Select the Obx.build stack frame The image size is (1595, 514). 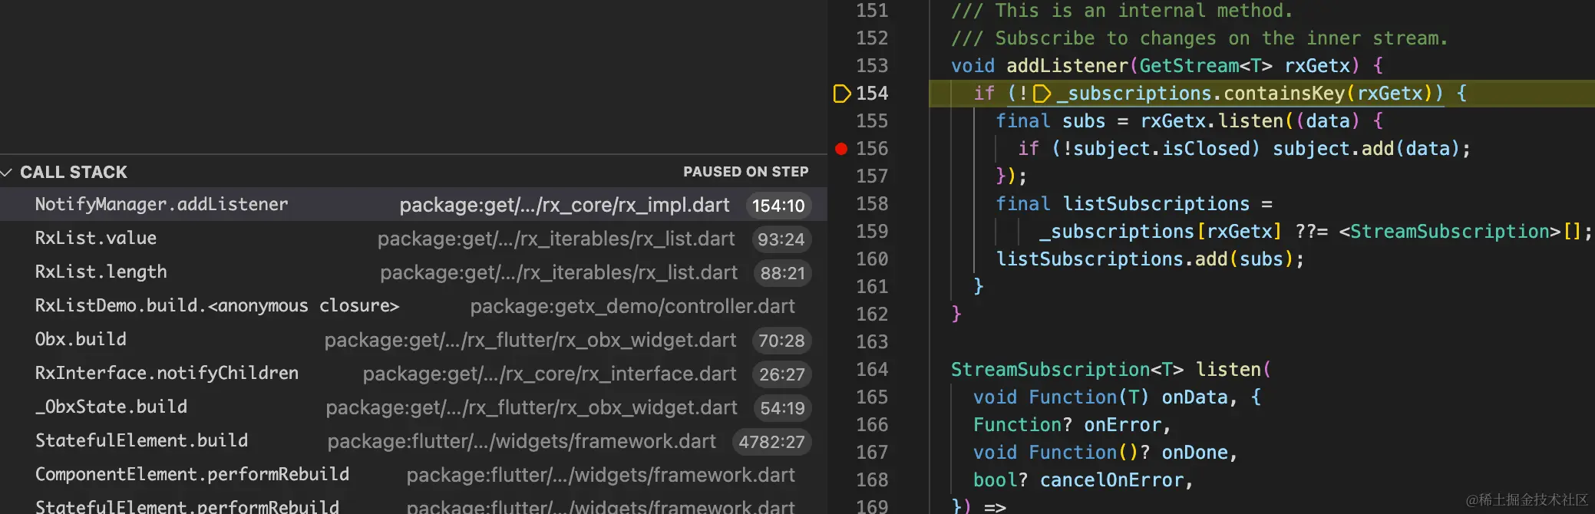[x=413, y=340]
